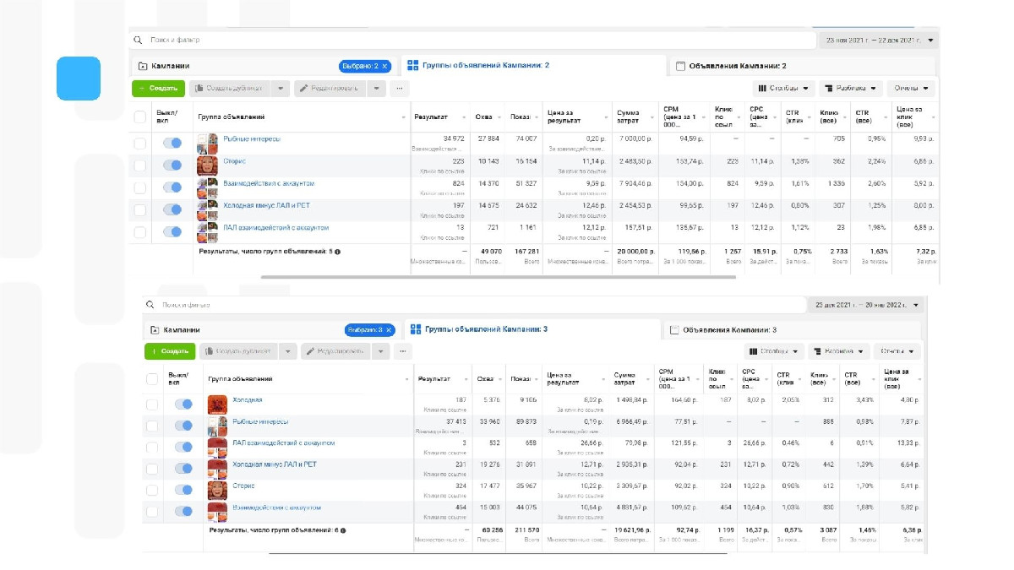Expand the 'Столбцы' dropdown in the upper panel
Screen dimensions: 1014x570
coord(783,88)
